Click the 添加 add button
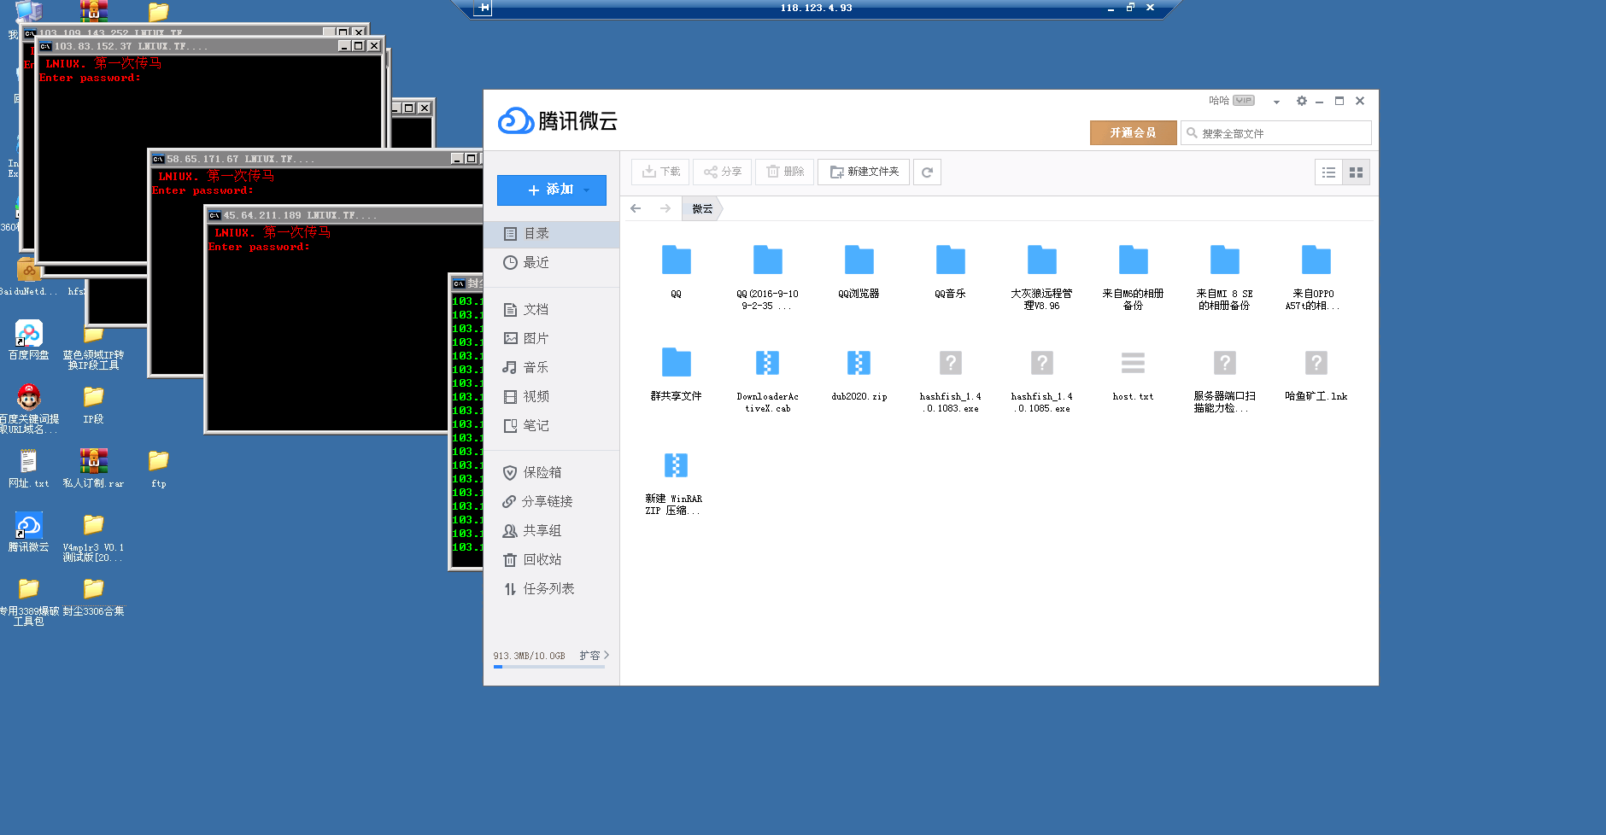The width and height of the screenshot is (1606, 835). [552, 190]
